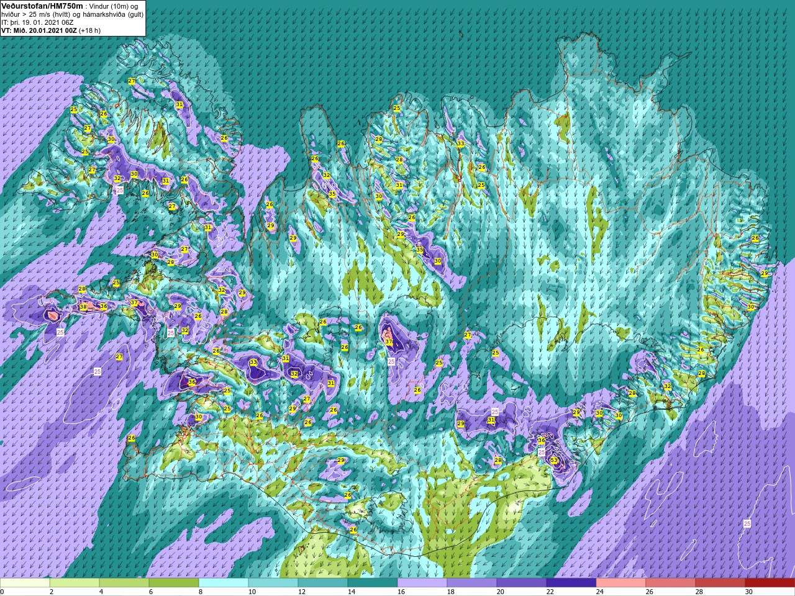Pick the violet 20–22 m/s legend swatch
The height and width of the screenshot is (596, 795).
coord(522,583)
